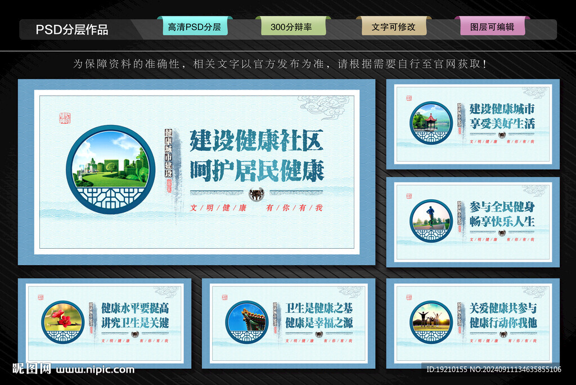Viewport: 576px width, 385px height.
Task: Select the 300分辨率 green tag
Action: [x=292, y=26]
